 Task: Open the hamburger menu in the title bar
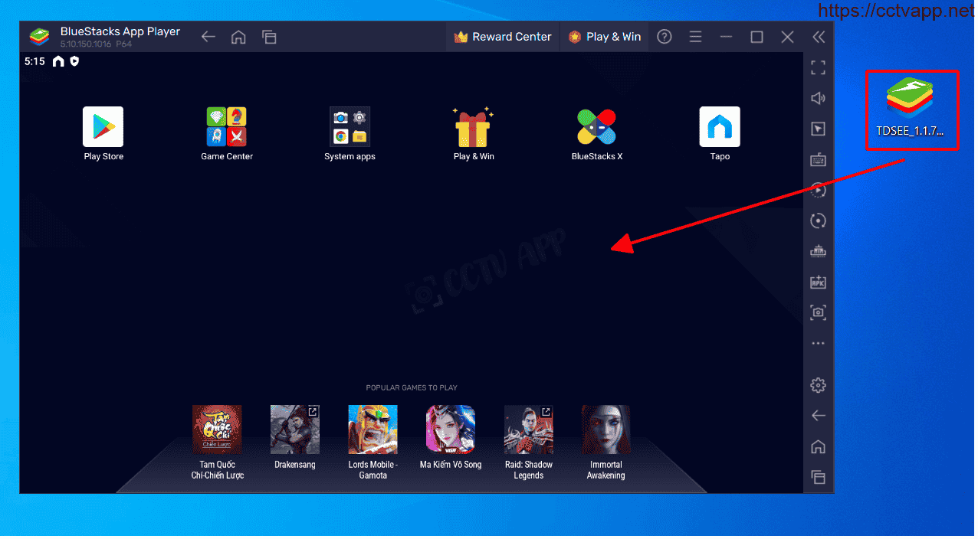pos(695,37)
